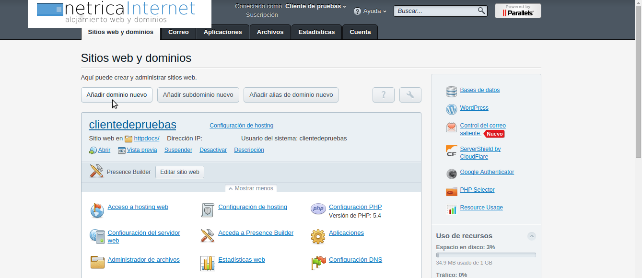
Task: Click the question mark help button
Action: click(x=383, y=95)
